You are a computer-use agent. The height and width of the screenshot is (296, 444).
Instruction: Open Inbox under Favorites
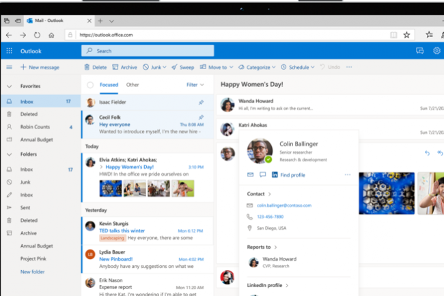click(40, 101)
